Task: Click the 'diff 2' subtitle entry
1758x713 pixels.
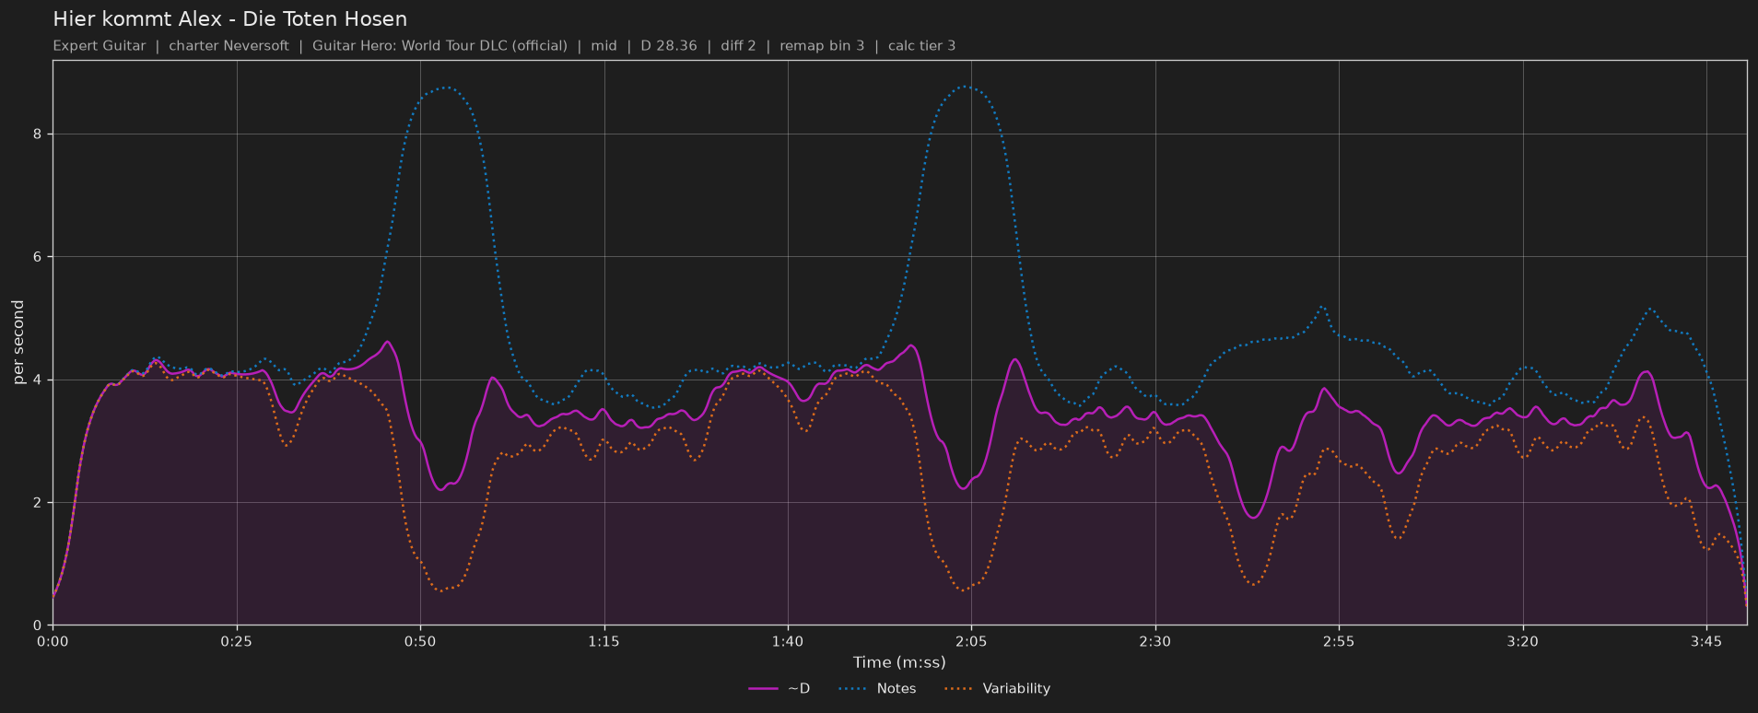Action: pos(737,45)
